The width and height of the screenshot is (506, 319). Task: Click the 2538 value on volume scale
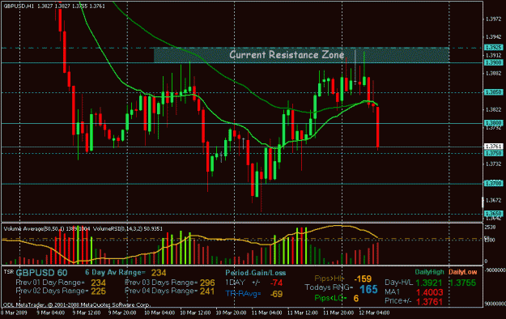coord(490,228)
